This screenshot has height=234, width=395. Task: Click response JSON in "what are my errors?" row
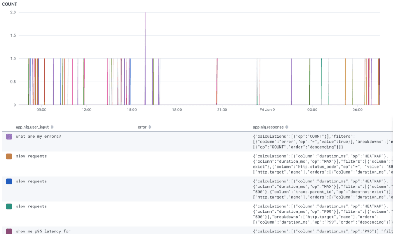pyautogui.click(x=320, y=141)
